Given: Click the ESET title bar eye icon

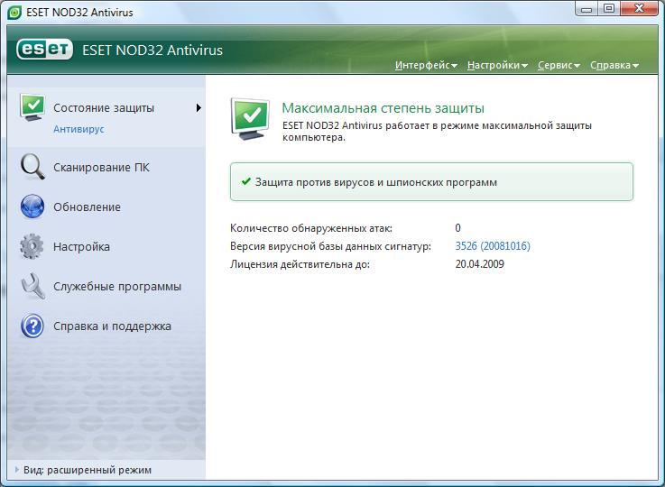Looking at the screenshot, I should (x=14, y=13).
